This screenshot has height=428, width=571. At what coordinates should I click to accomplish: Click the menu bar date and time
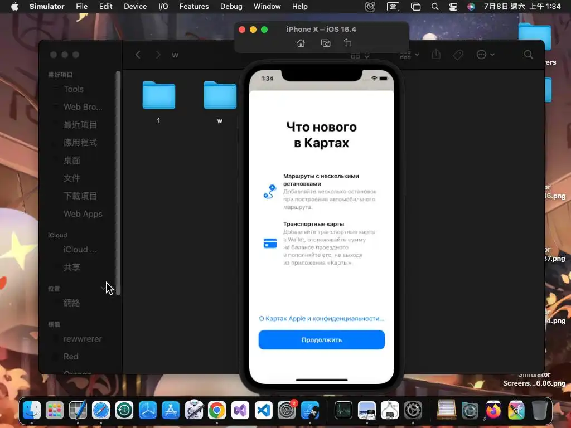click(522, 7)
